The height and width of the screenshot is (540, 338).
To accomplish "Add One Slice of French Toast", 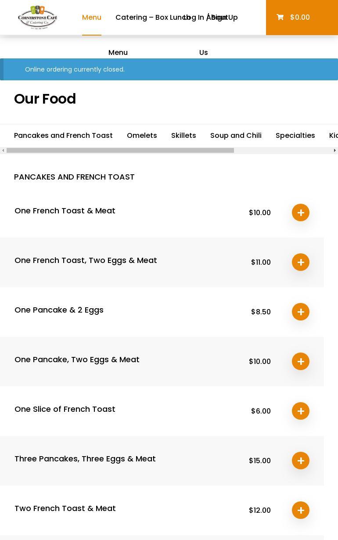I will click(301, 411).
